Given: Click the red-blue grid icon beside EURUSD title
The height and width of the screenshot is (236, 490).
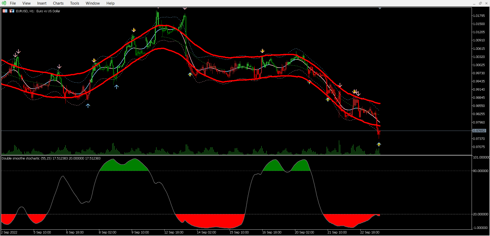Looking at the screenshot, I should tap(5, 11).
